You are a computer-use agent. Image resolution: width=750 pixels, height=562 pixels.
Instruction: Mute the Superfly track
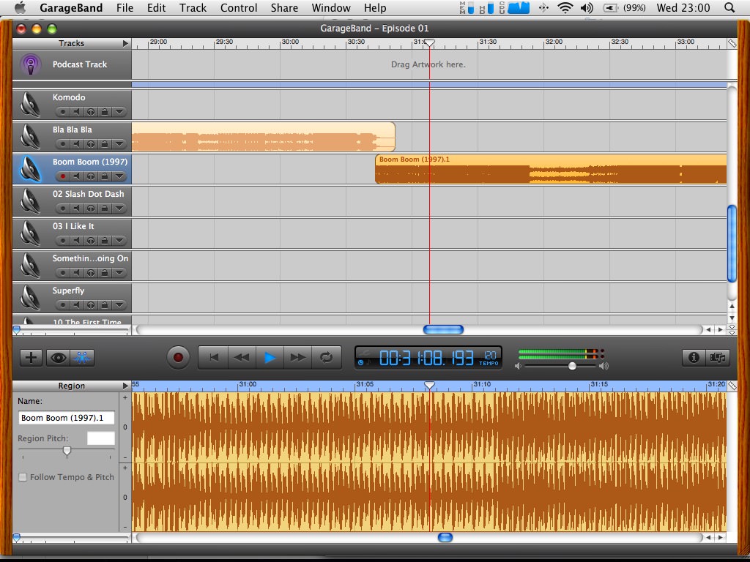click(76, 305)
